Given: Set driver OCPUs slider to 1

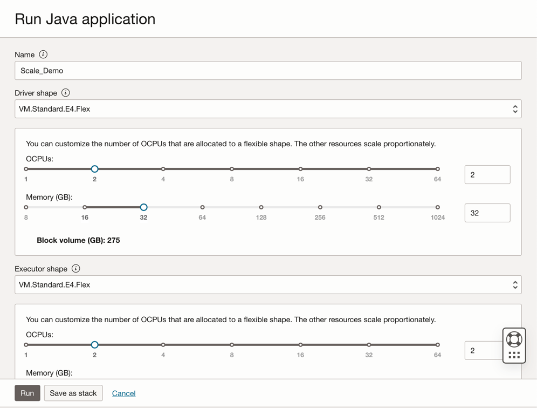Looking at the screenshot, I should (x=26, y=169).
